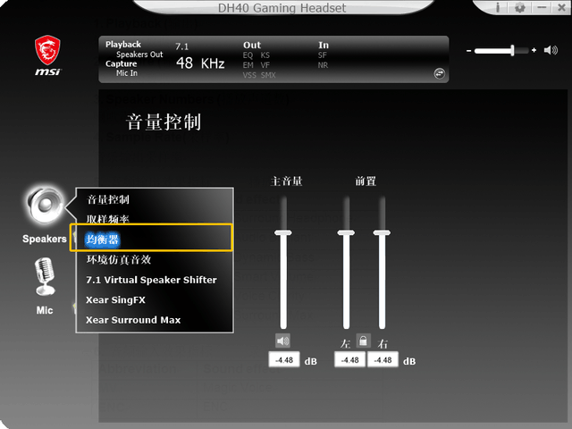Click the 主音量 dB value field
572x429 pixels.
click(284, 360)
